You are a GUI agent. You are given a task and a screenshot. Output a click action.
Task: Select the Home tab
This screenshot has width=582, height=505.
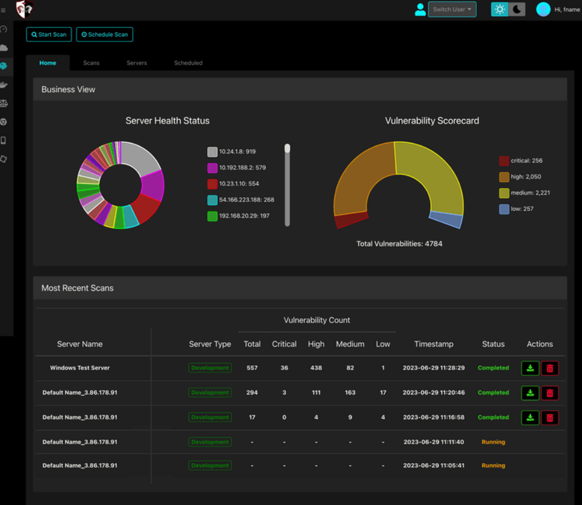(48, 63)
